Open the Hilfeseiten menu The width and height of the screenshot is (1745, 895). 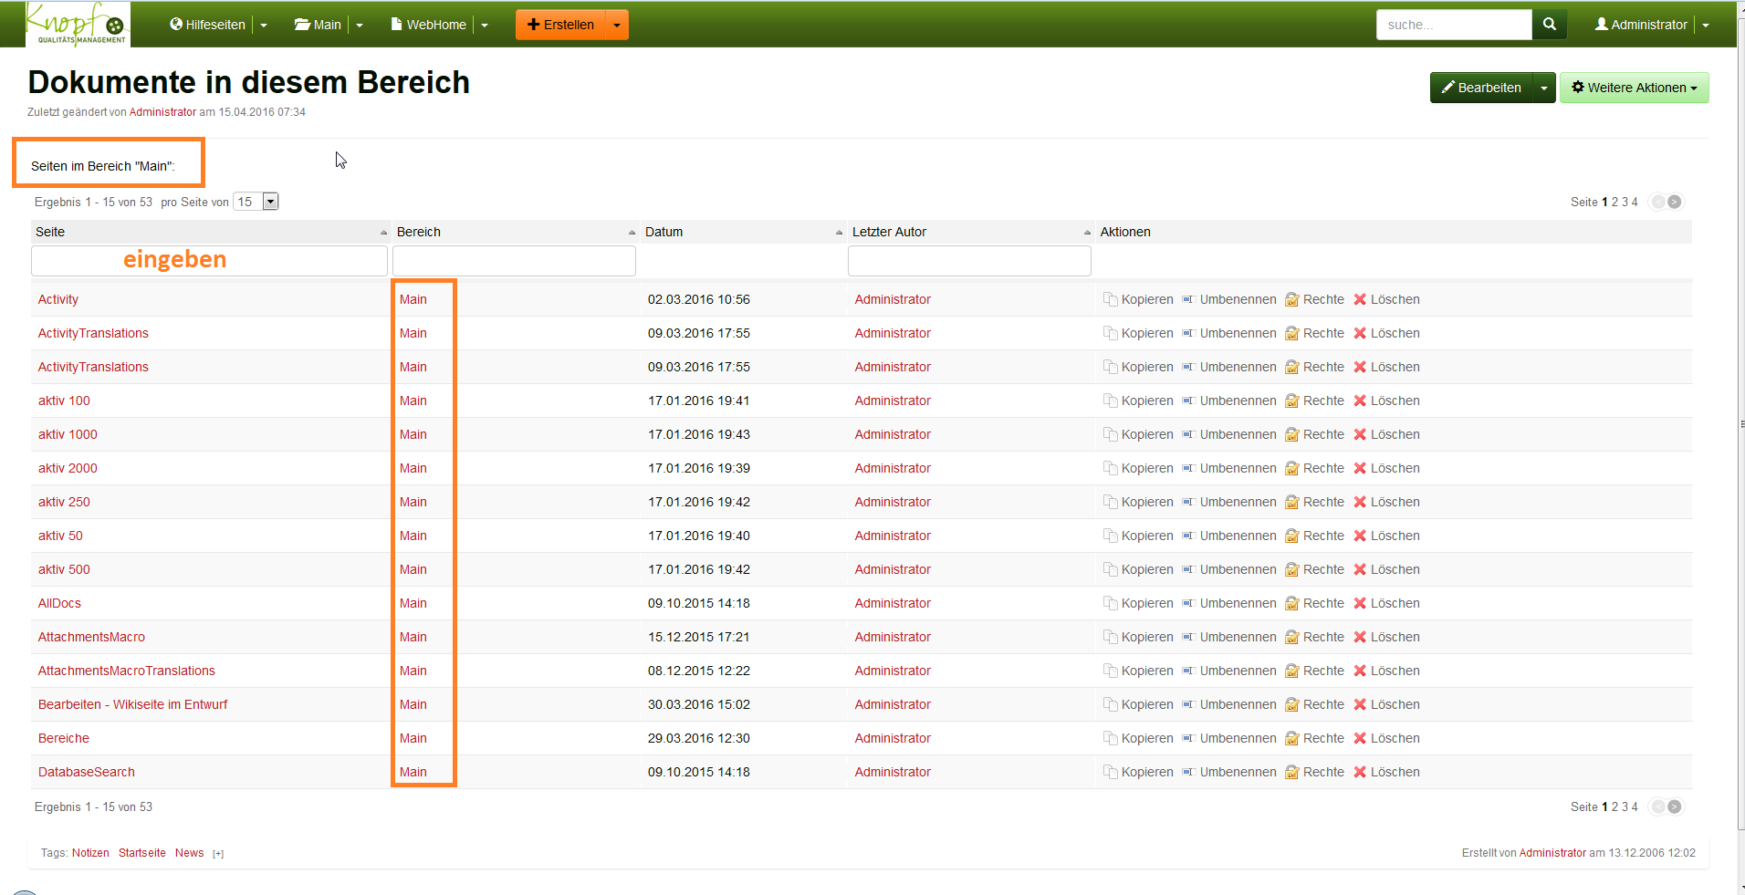(x=208, y=25)
